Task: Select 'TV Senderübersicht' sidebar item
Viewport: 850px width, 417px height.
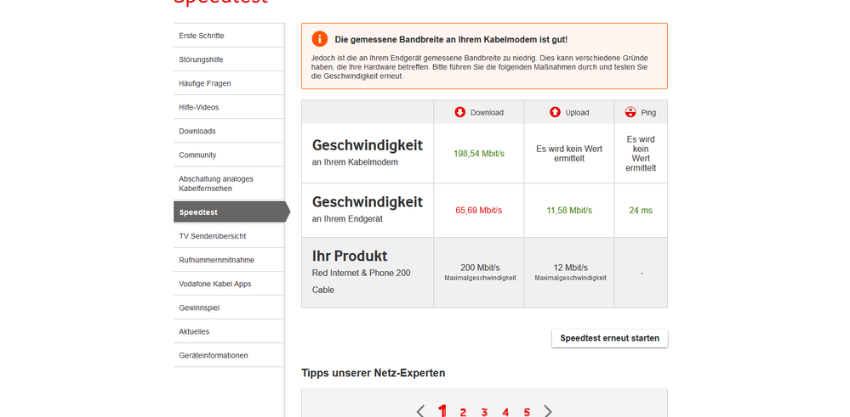Action: pyautogui.click(x=213, y=236)
